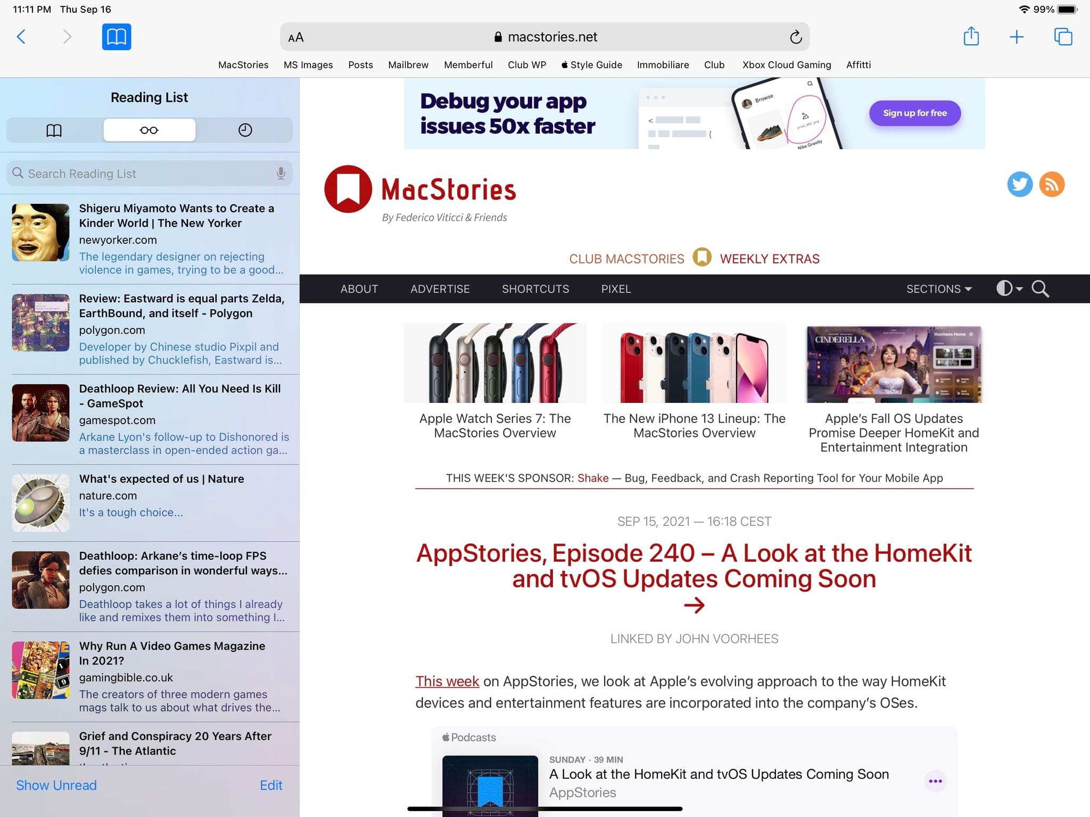Switch to Bookmarks tab in sidebar

point(54,130)
